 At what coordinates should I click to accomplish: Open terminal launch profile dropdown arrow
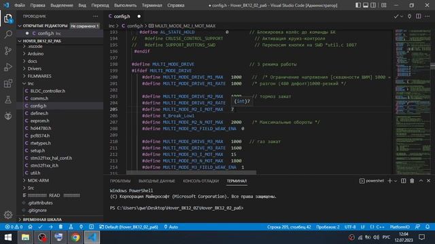click(396, 181)
